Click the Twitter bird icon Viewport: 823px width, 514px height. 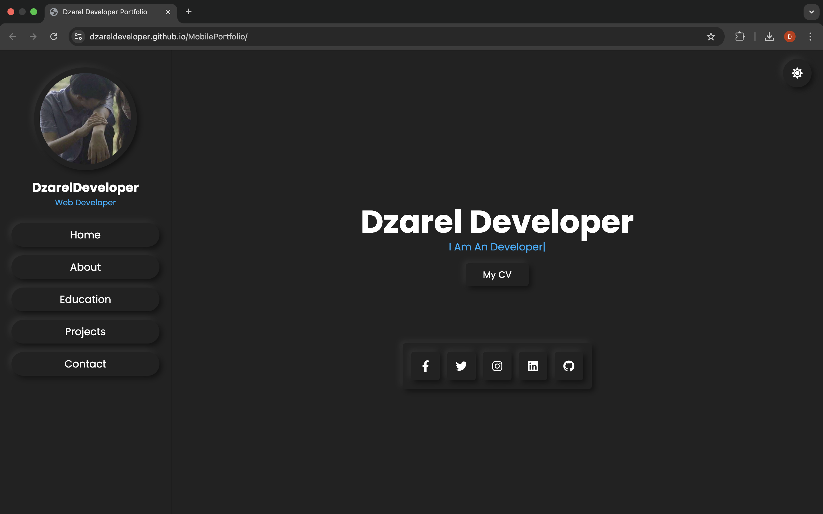click(x=461, y=366)
